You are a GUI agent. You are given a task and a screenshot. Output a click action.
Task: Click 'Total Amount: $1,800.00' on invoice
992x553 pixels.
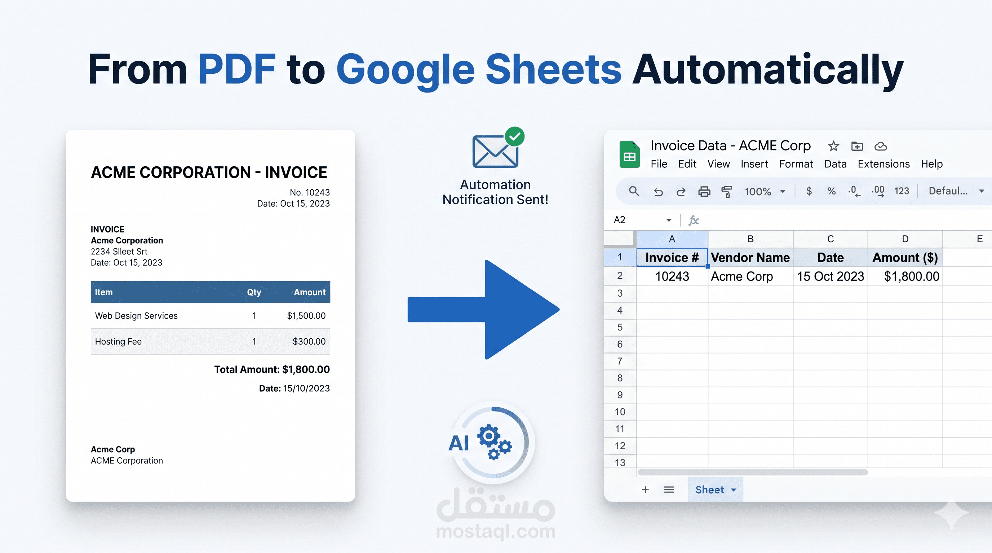[x=272, y=369]
